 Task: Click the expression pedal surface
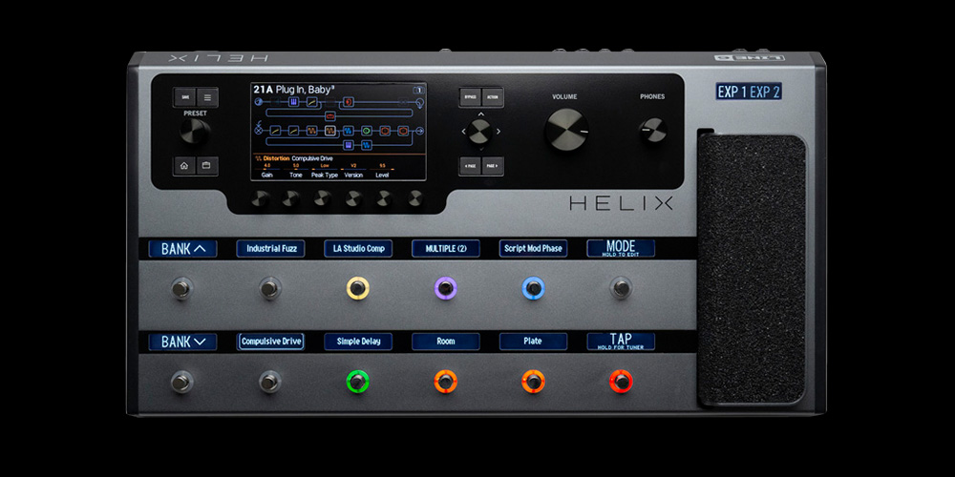coord(752,269)
